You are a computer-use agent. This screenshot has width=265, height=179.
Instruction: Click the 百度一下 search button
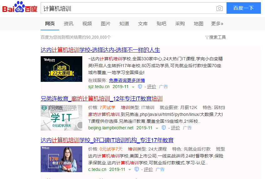click(x=243, y=8)
